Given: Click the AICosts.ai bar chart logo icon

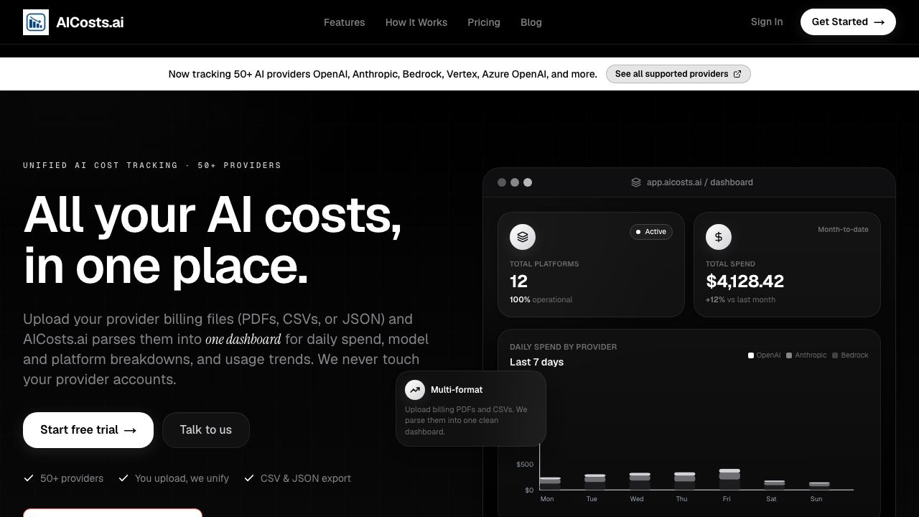Looking at the screenshot, I should pyautogui.click(x=36, y=22).
